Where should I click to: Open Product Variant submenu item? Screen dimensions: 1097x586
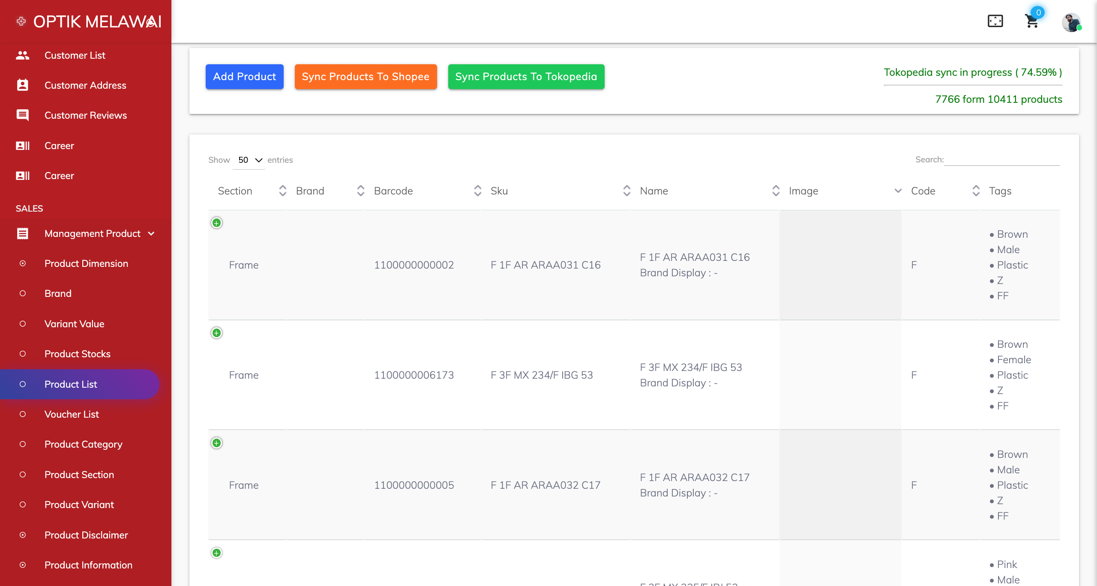[x=79, y=505]
